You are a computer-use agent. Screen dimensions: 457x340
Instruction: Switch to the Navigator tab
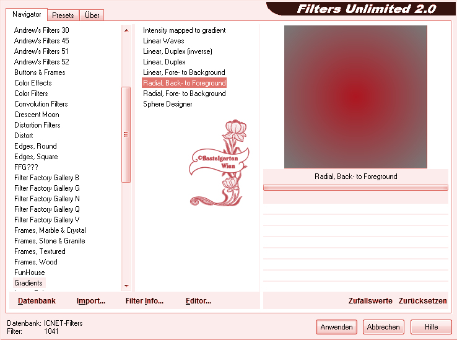click(27, 15)
